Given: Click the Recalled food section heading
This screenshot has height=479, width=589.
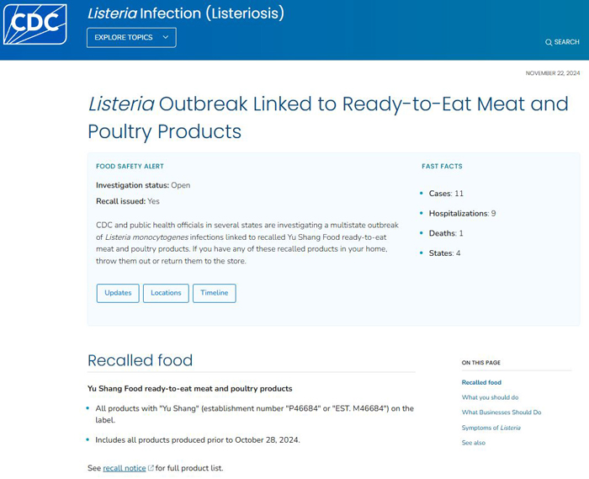Looking at the screenshot, I should [x=141, y=360].
